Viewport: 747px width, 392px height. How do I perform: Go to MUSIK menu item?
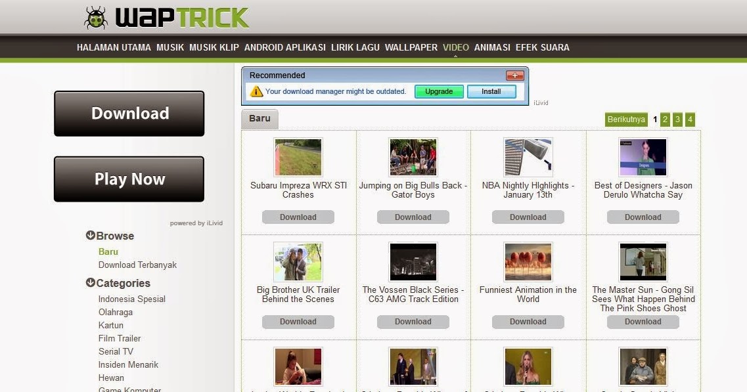tap(170, 48)
